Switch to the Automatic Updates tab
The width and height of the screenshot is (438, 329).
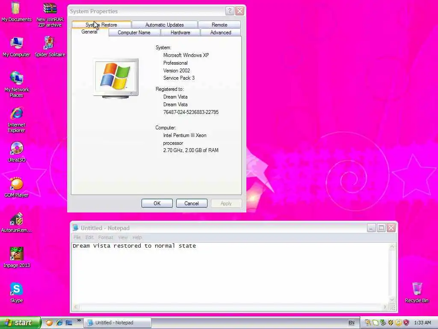tap(165, 24)
